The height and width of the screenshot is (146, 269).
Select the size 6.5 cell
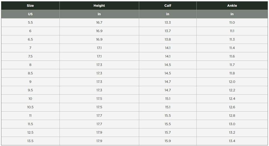pos(30,39)
